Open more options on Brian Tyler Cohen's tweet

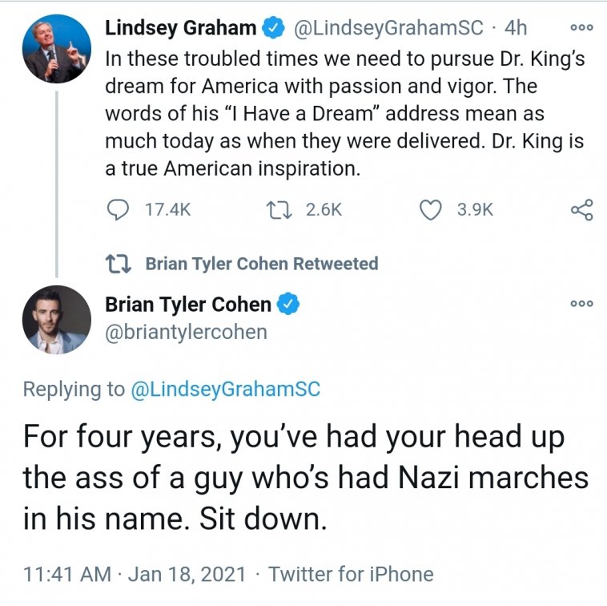pyautogui.click(x=582, y=304)
